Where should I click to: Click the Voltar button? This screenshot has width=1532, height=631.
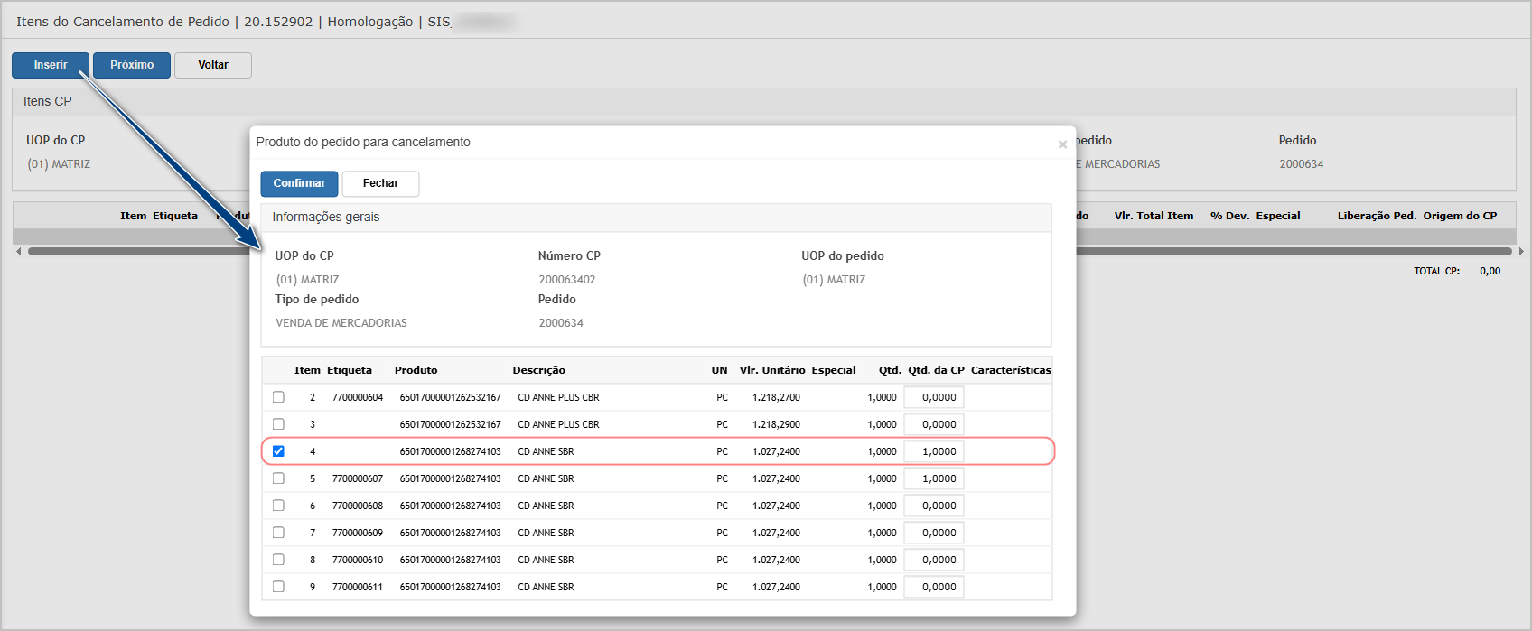(213, 65)
